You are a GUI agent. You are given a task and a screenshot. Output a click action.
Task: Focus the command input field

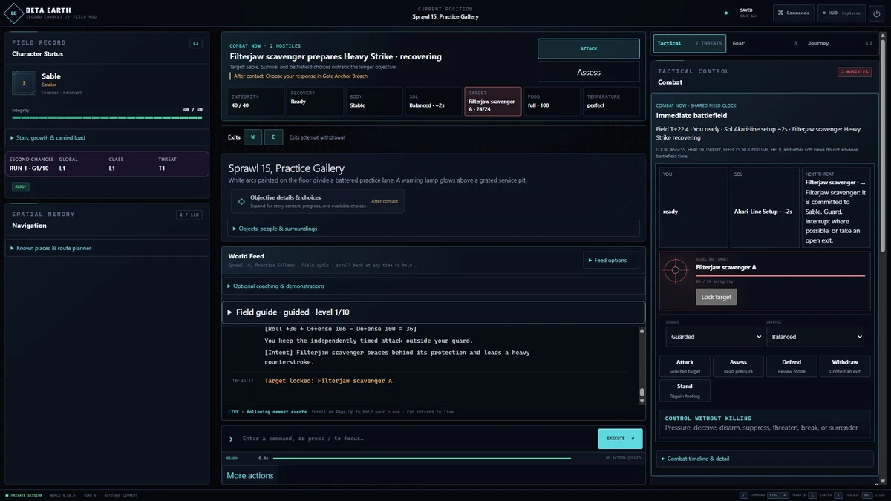[416, 439]
